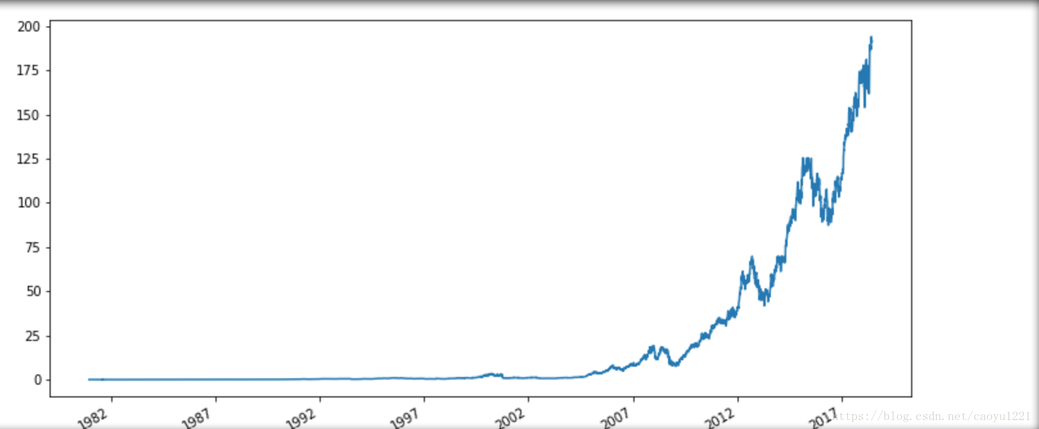Click the line's peak near 195
The width and height of the screenshot is (1039, 429).
(871, 38)
